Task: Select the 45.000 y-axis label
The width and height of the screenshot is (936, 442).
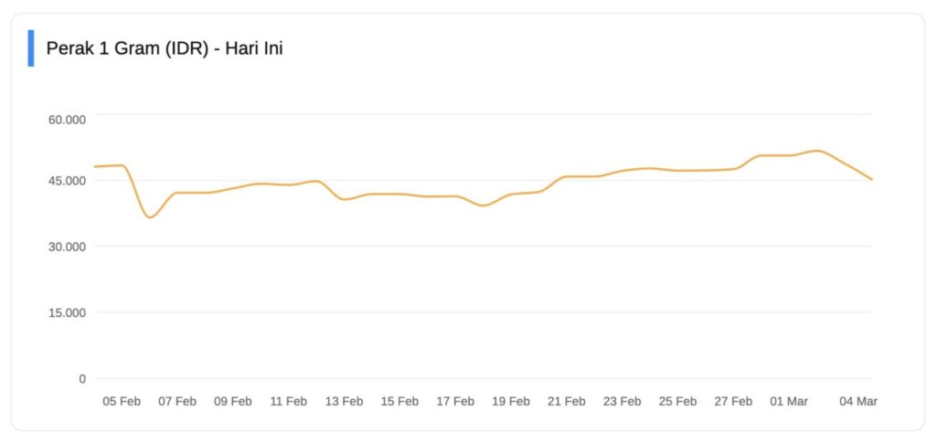Action: [x=67, y=181]
